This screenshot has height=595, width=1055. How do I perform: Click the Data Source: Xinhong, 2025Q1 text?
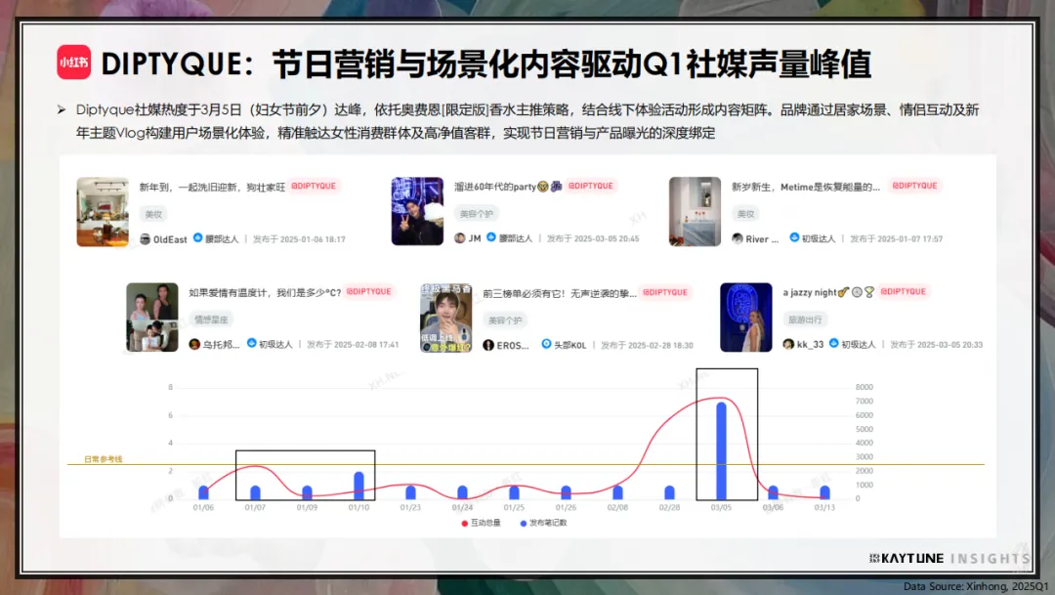976,586
